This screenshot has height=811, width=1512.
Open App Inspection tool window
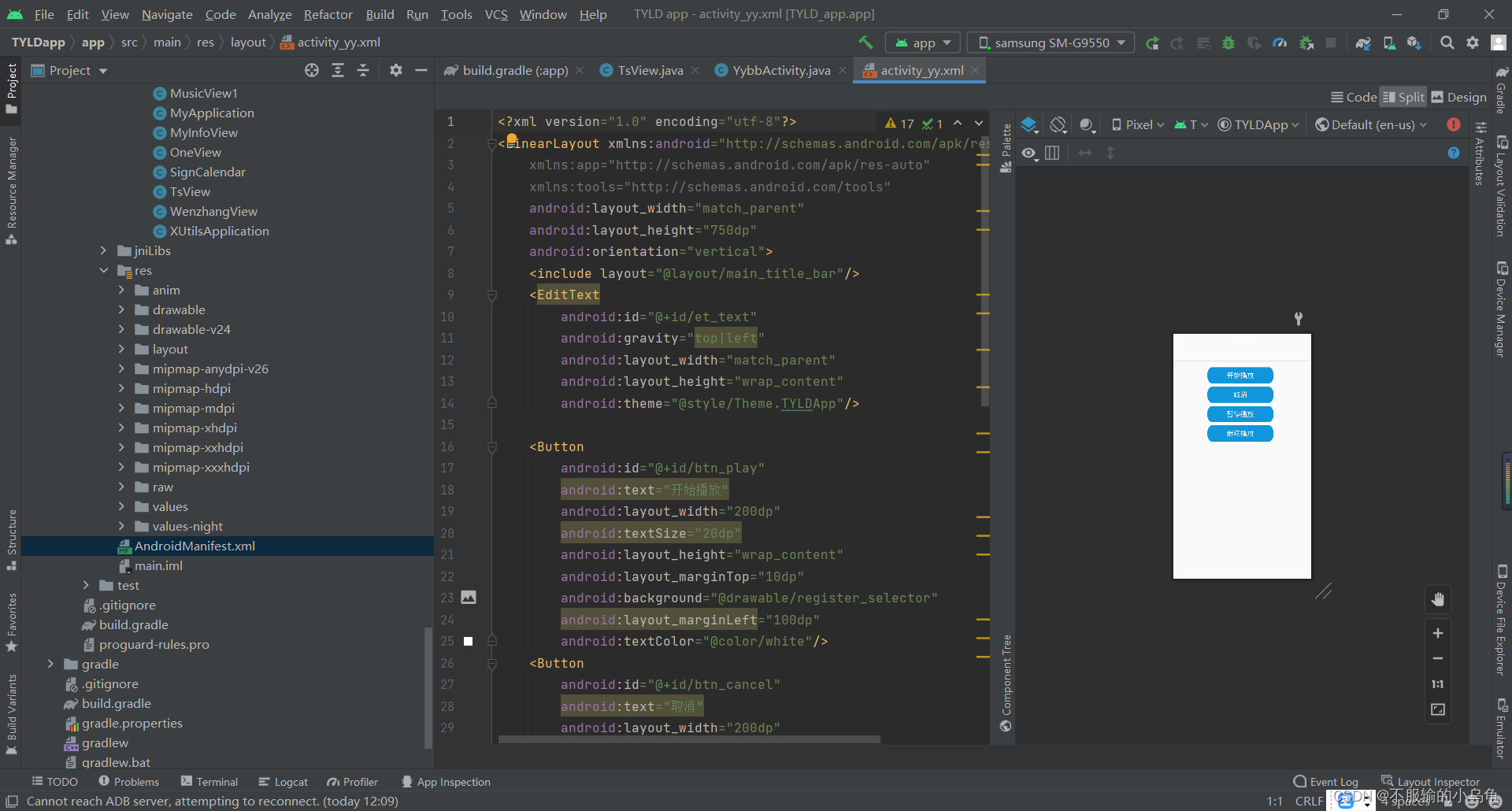tap(446, 782)
